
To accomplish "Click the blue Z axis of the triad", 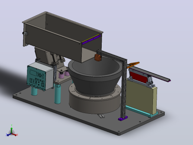I will (x=9, y=135).
